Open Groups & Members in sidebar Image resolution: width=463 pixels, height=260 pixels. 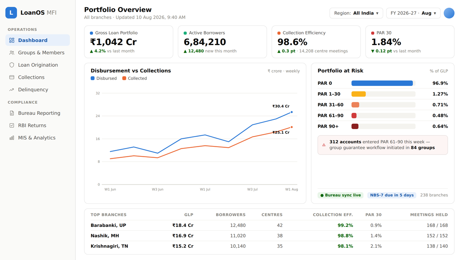click(37, 53)
